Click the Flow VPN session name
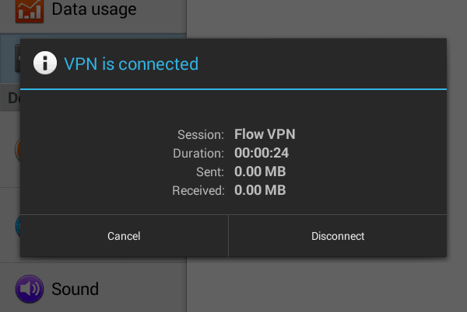The image size is (467, 312). pyautogui.click(x=265, y=134)
